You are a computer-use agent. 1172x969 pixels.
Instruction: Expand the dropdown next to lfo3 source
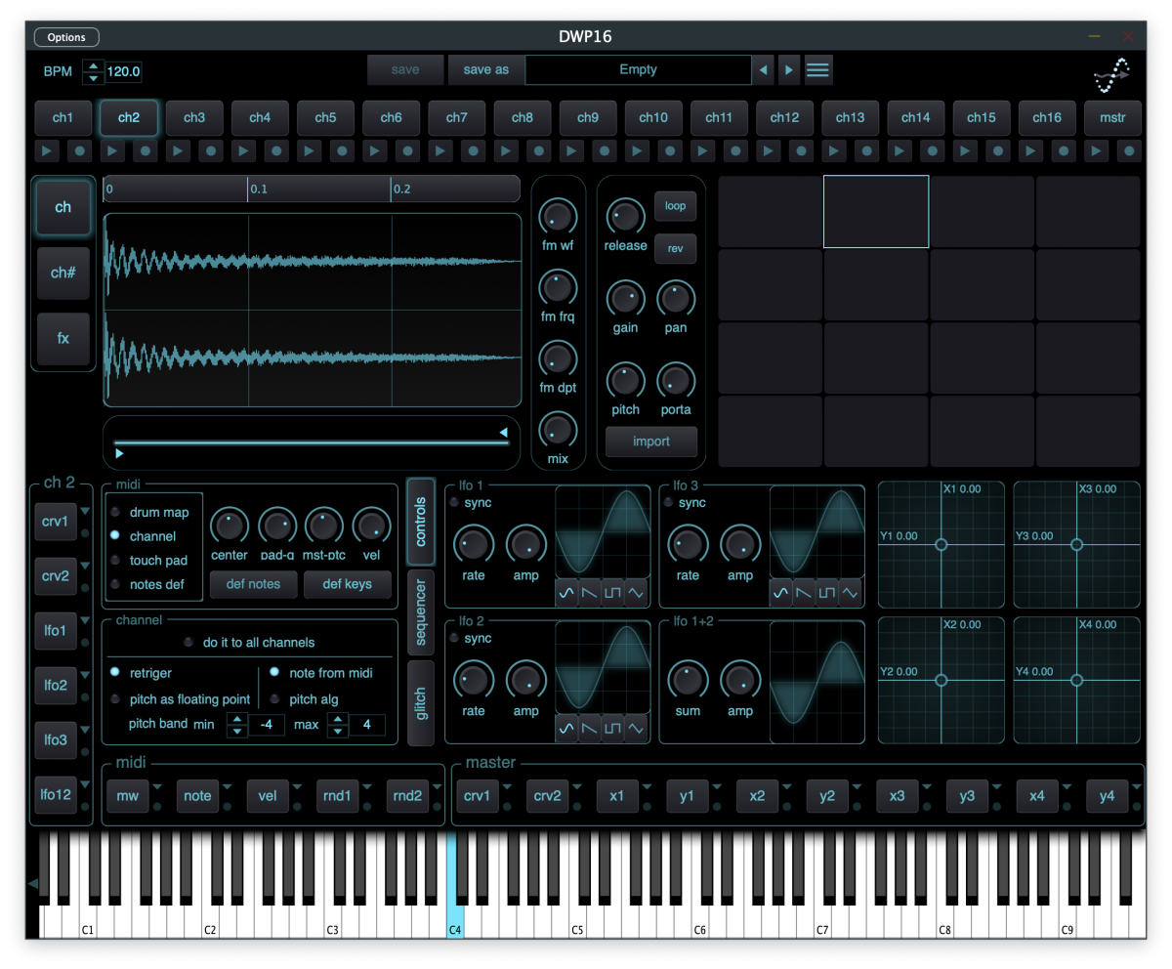[x=85, y=729]
